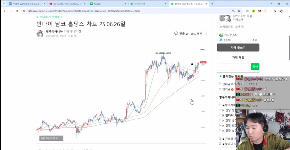Viewport: 290px width, 150px height.
Task: Click the URL 복사 link
Action: (197, 33)
